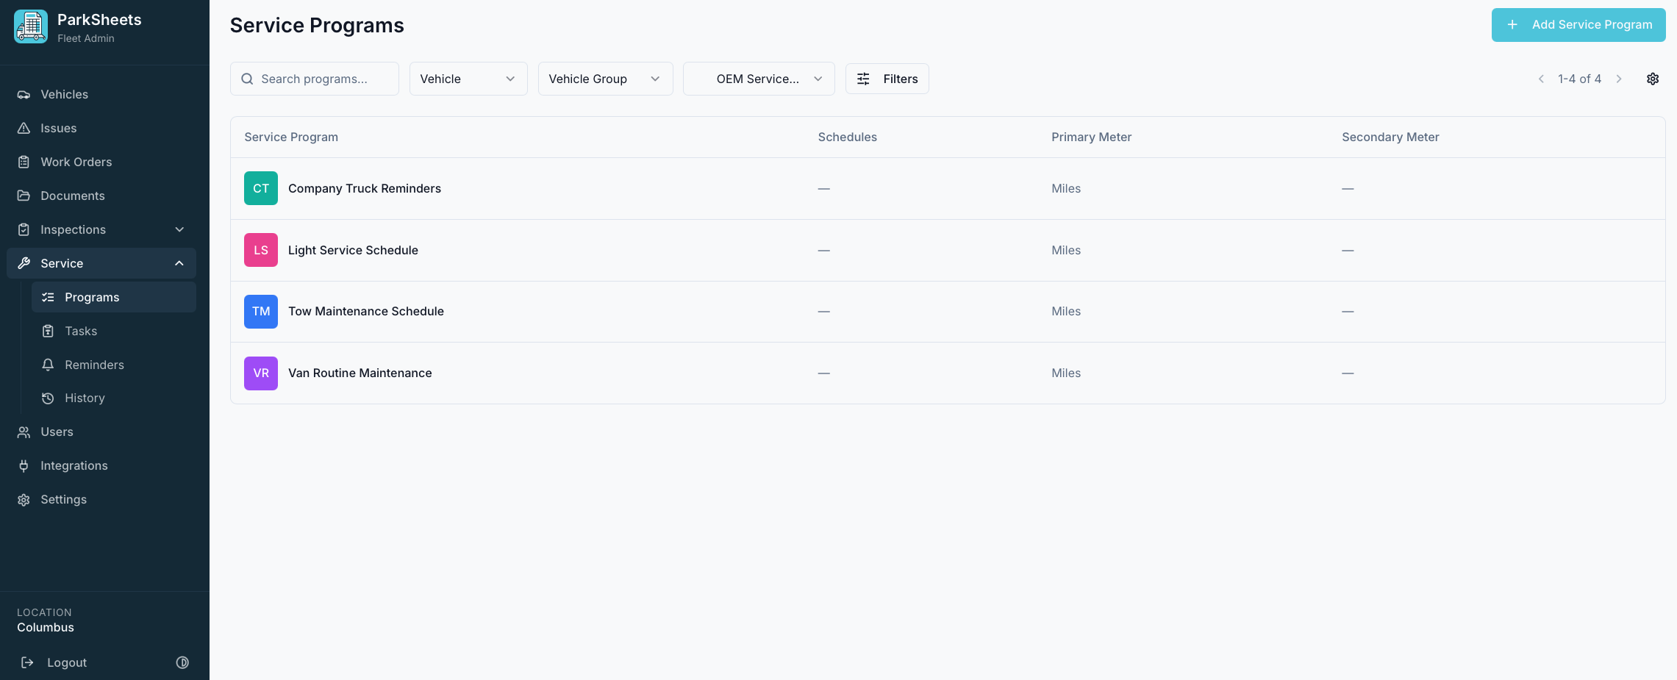The width and height of the screenshot is (1677, 680).
Task: Click the ParkSheets truck logo icon
Action: (x=29, y=26)
